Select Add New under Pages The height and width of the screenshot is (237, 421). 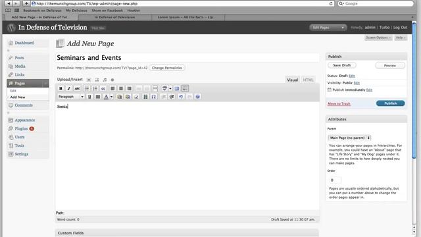pos(18,97)
